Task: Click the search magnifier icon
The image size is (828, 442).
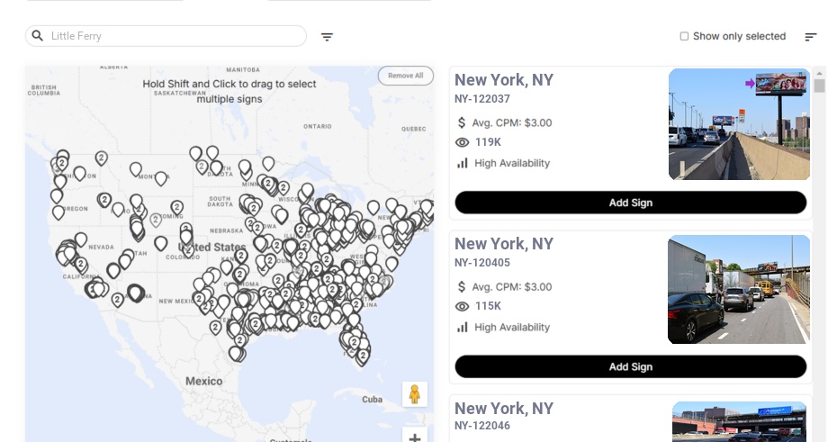Action: pos(37,36)
